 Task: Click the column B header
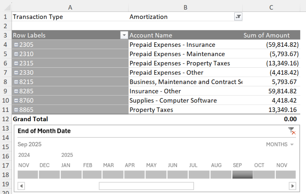click(x=185, y=7)
